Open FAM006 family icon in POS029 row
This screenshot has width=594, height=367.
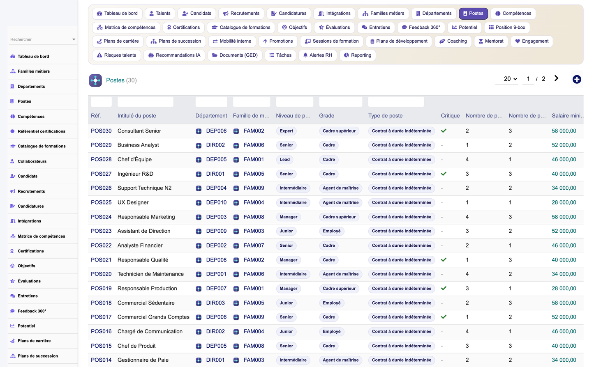tap(236, 145)
